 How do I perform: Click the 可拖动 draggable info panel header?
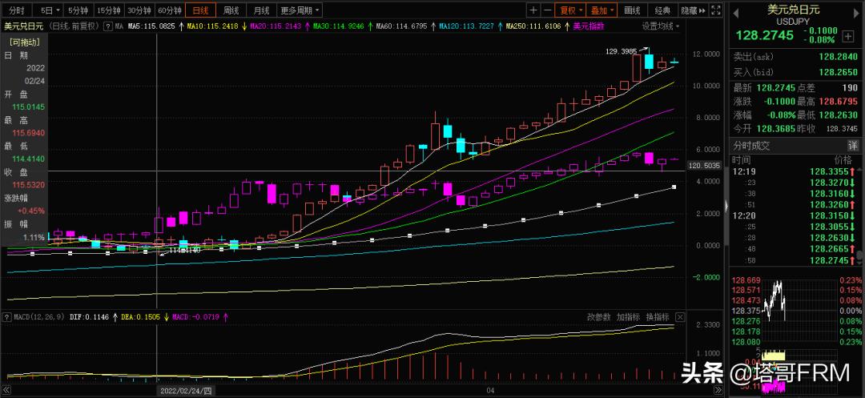point(24,42)
